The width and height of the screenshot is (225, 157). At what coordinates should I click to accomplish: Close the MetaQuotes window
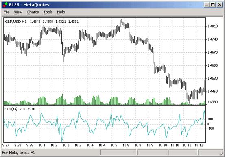click(x=220, y=5)
